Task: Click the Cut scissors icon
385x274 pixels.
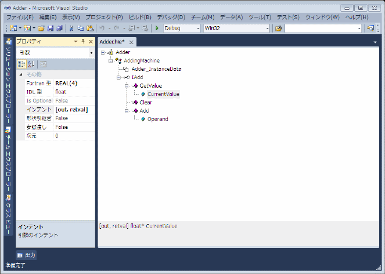Action: point(71,28)
